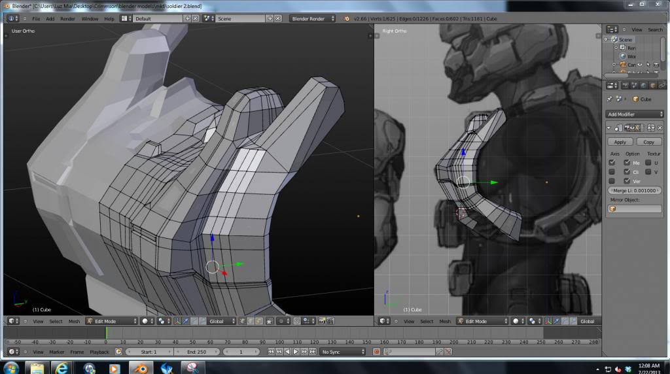Open left viewport shading mode selector
The image size is (670, 374).
147,321
